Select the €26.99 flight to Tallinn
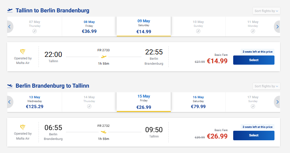 coord(254,135)
